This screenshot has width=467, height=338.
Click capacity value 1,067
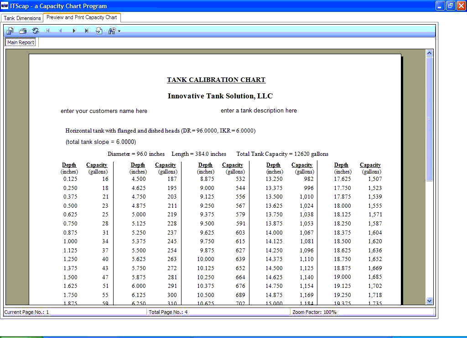point(306,233)
